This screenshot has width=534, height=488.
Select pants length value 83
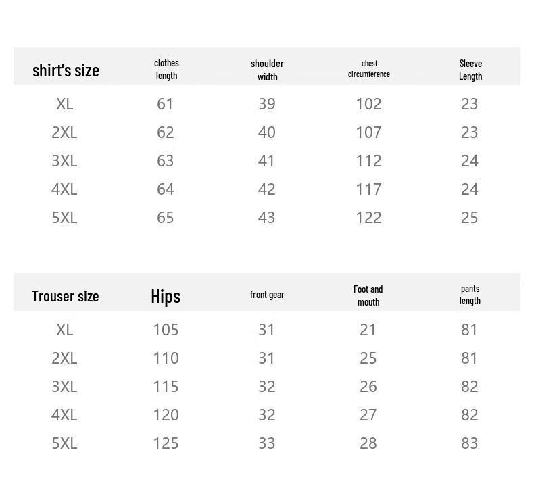pos(470,443)
